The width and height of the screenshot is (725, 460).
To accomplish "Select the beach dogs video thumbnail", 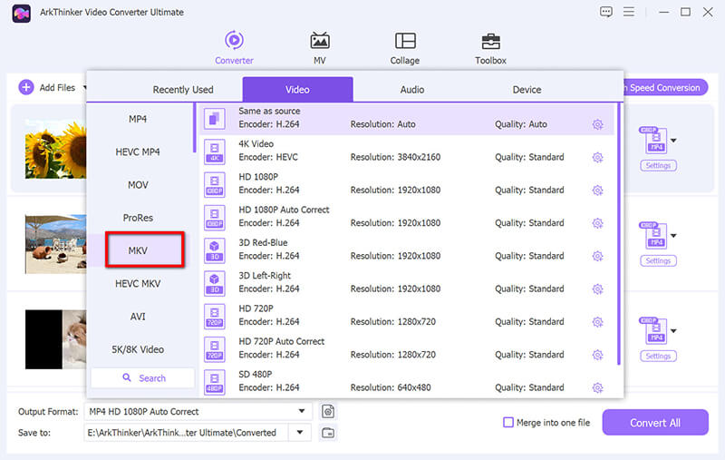I will [x=55, y=244].
